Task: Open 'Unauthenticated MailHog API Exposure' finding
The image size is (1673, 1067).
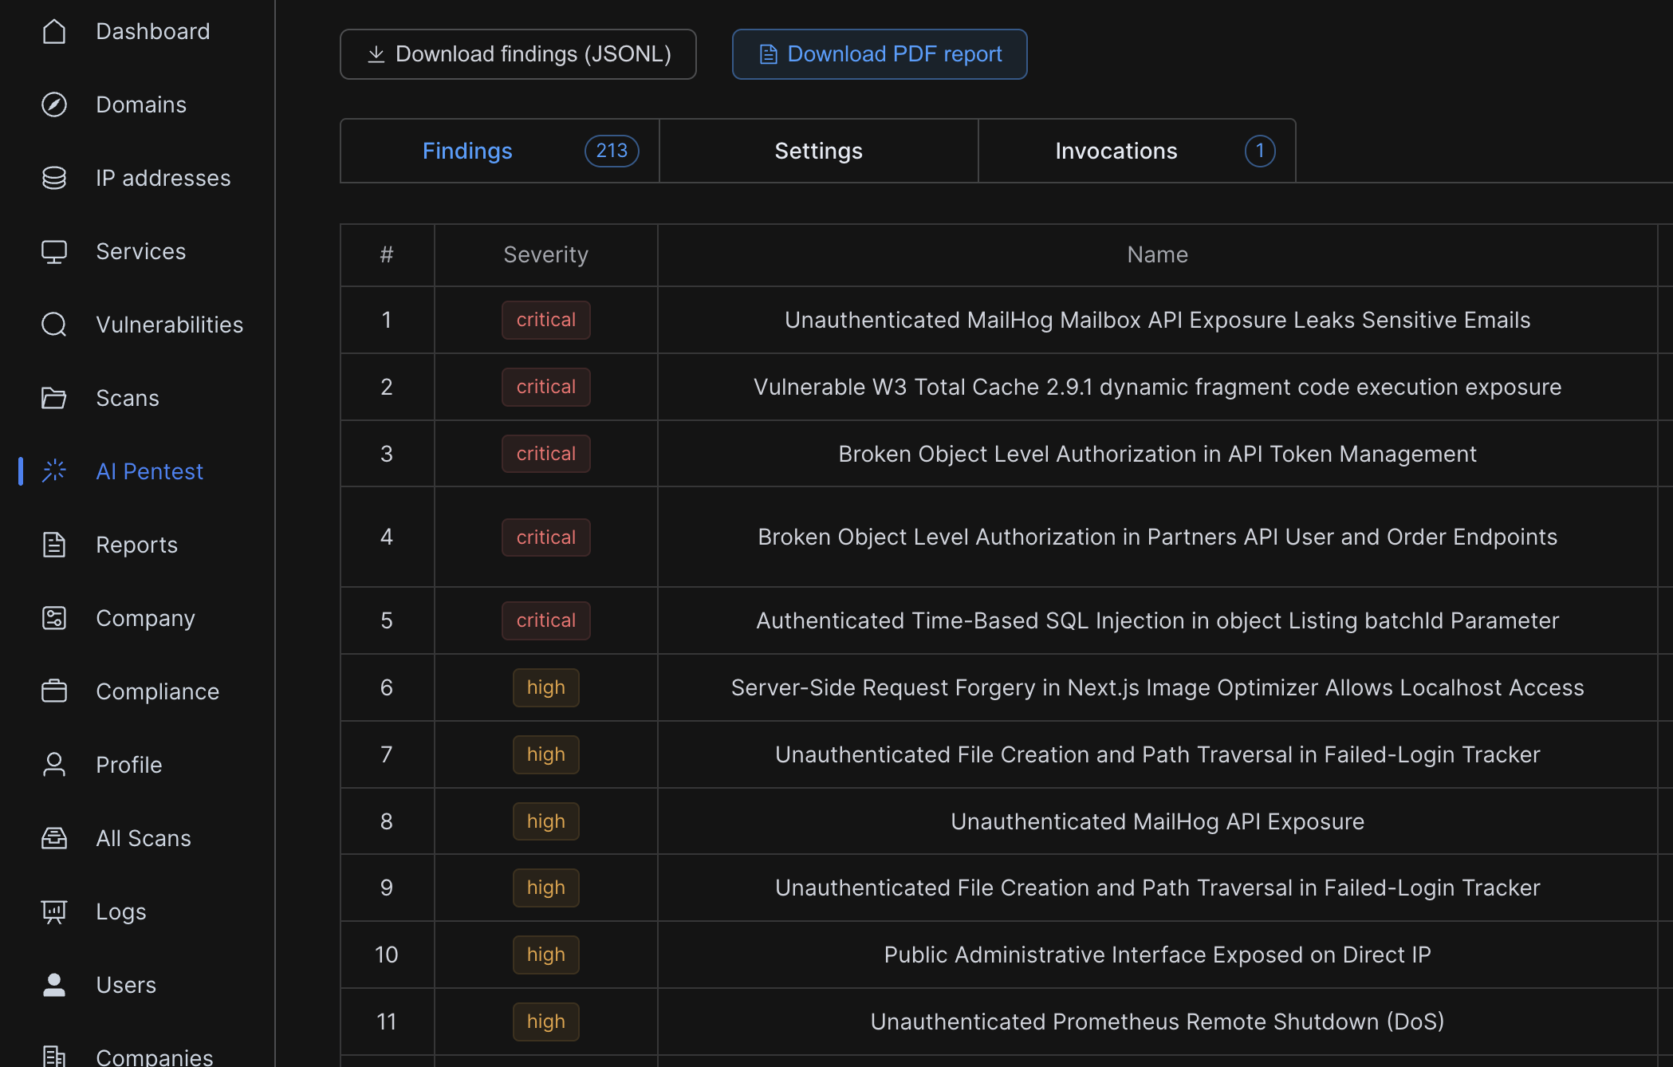Action: 1158,821
